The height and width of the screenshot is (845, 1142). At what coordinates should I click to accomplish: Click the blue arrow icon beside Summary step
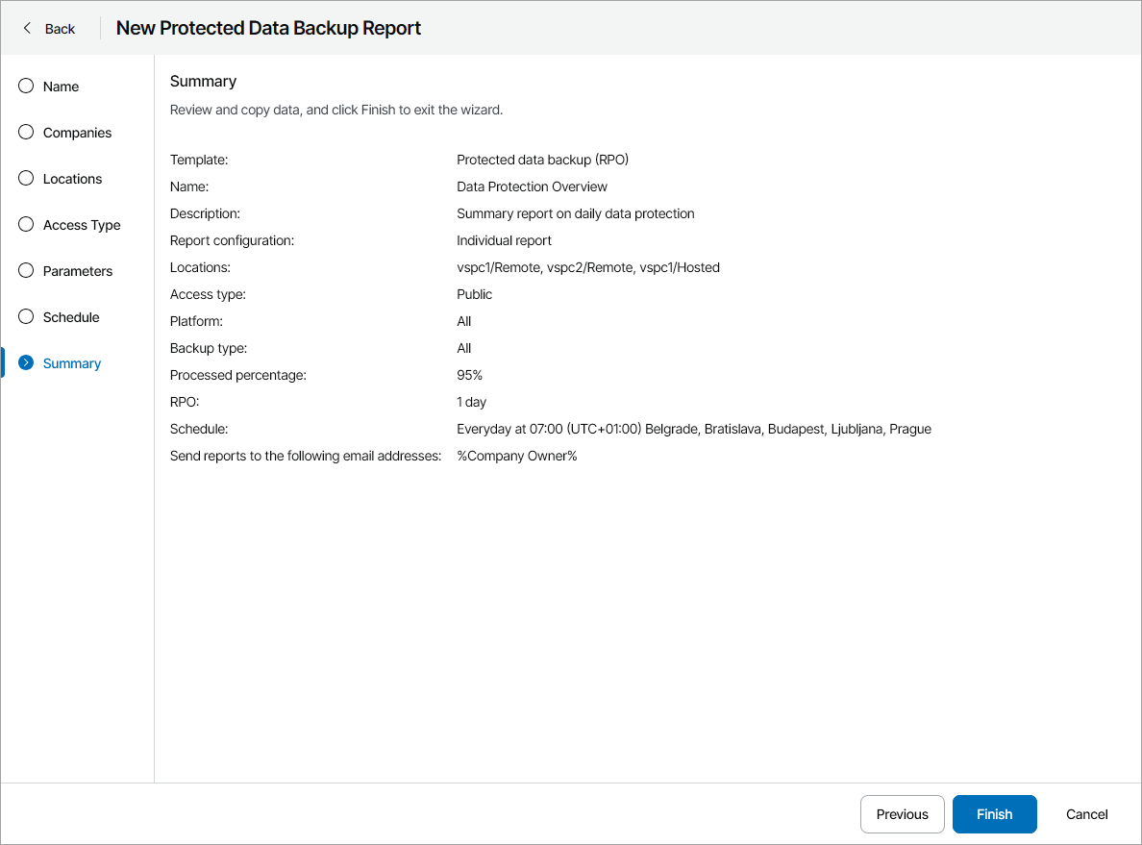click(25, 362)
